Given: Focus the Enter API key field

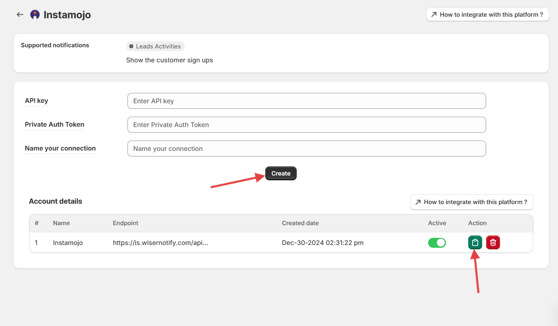Looking at the screenshot, I should tap(306, 101).
